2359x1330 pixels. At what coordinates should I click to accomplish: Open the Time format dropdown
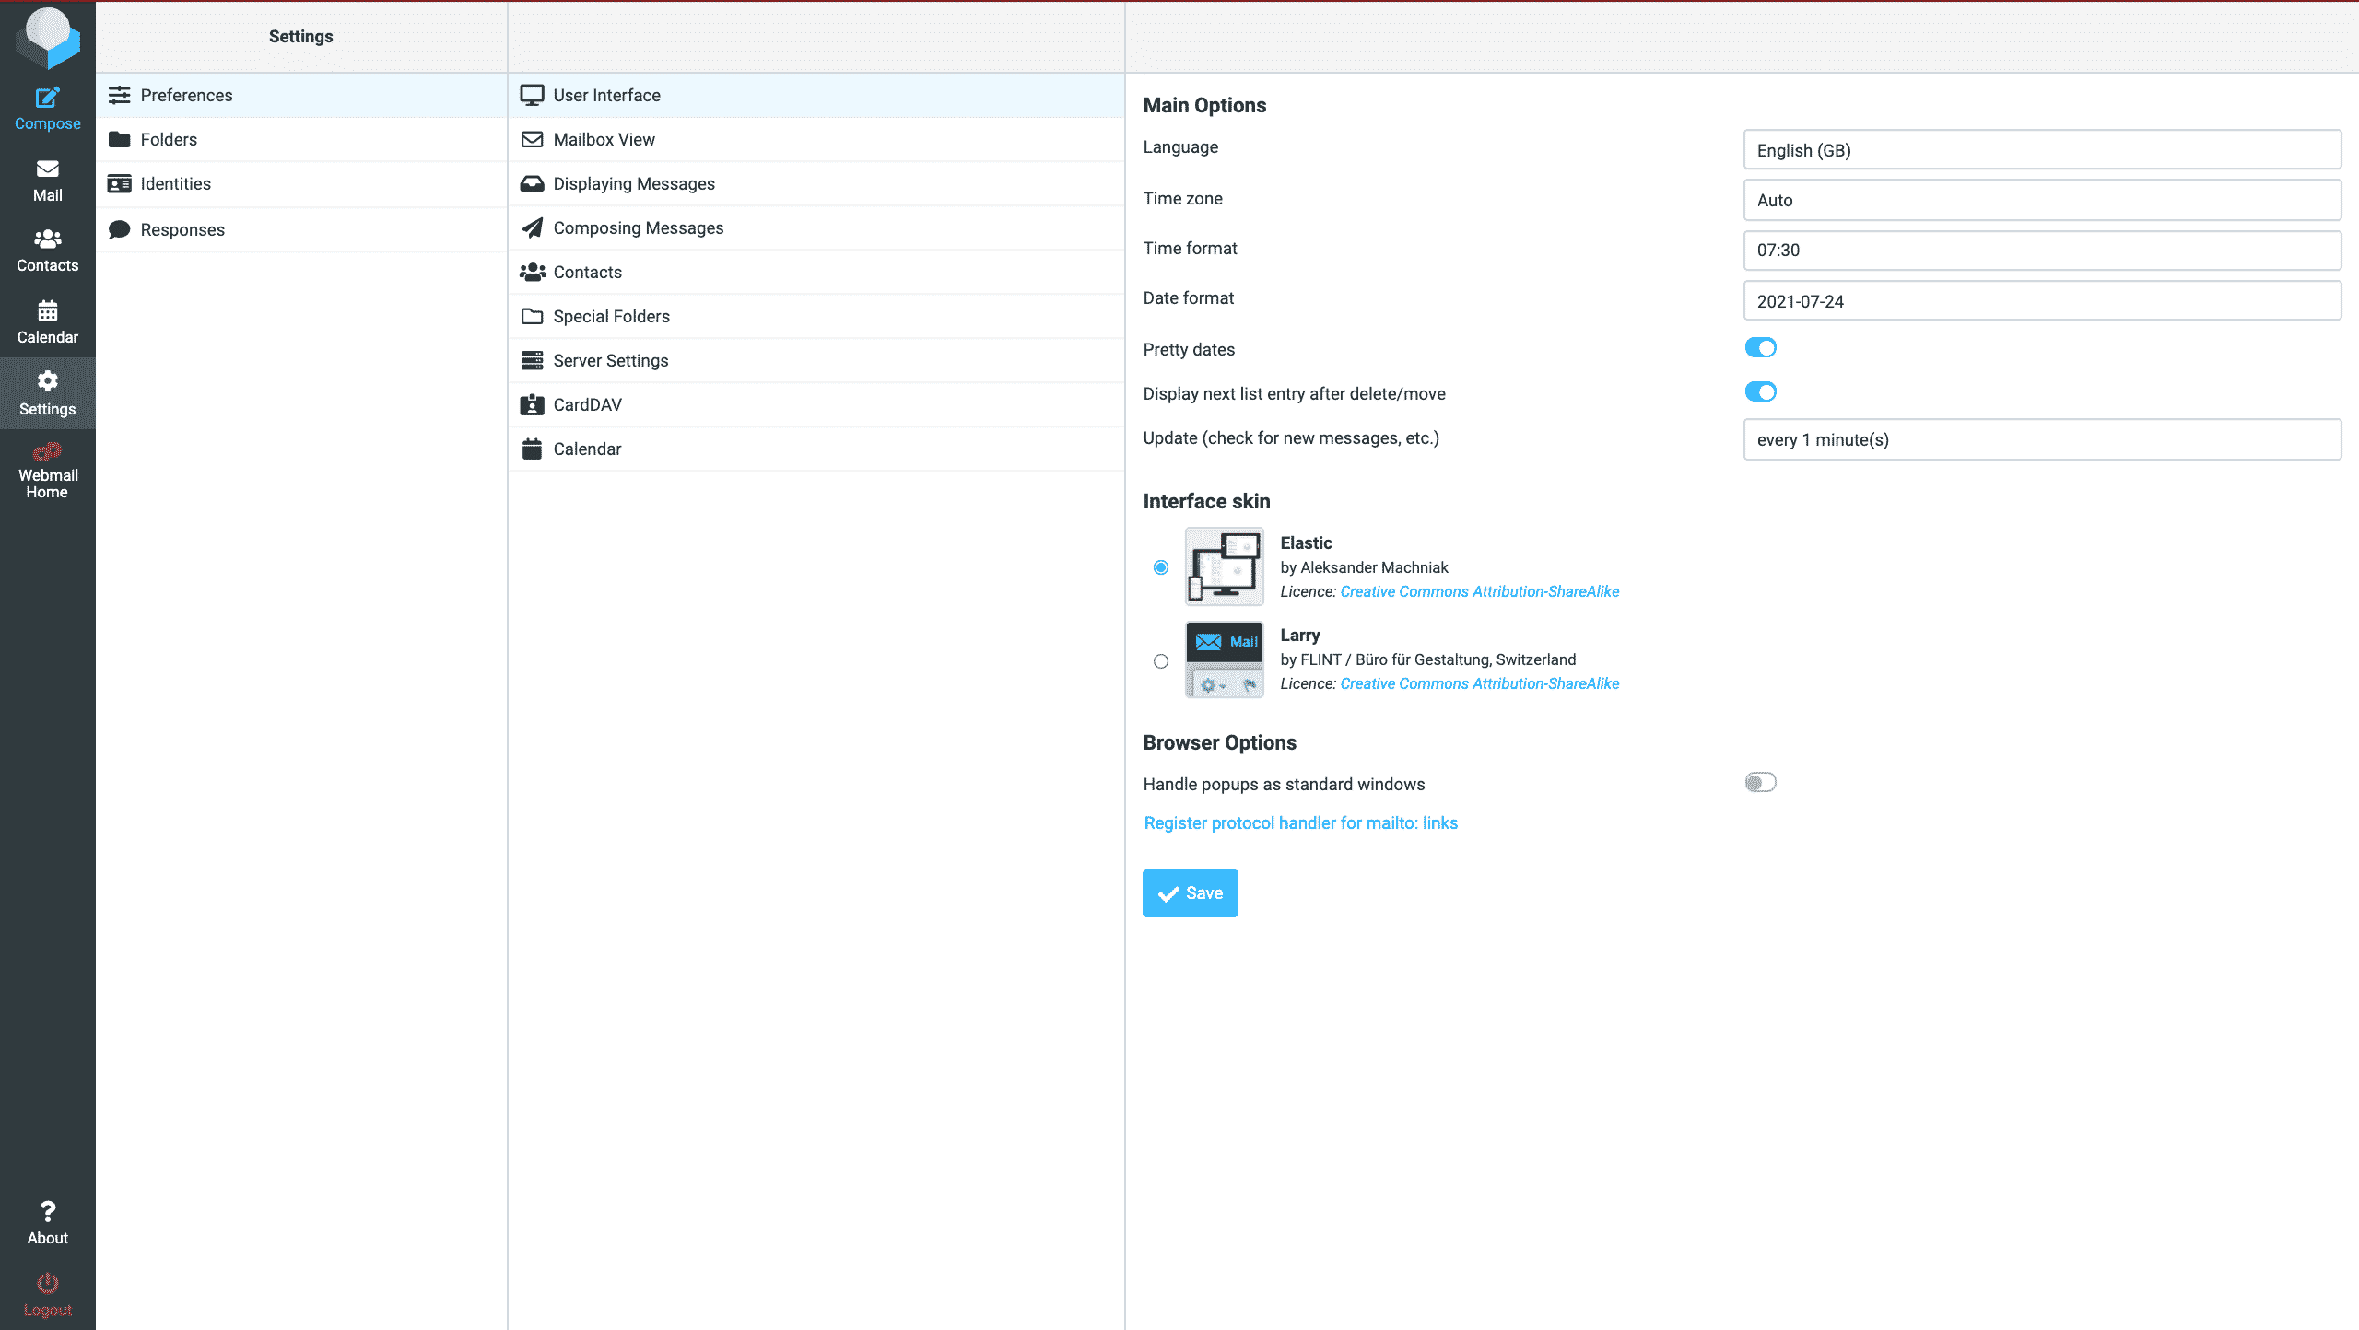[2042, 250]
